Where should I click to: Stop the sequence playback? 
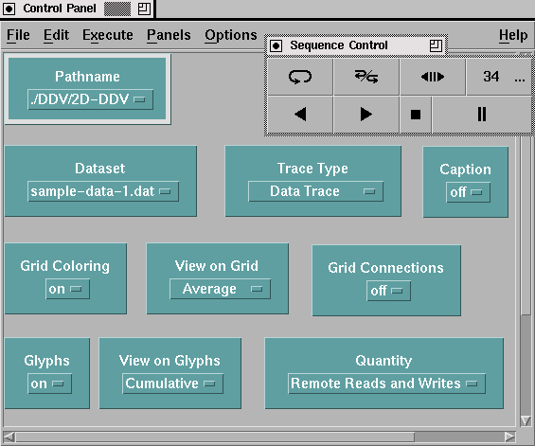point(416,115)
